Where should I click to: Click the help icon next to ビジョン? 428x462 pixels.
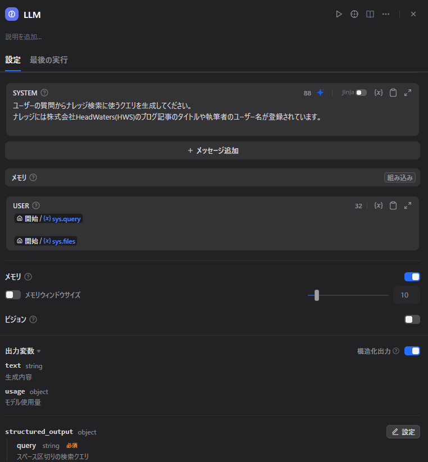33,319
